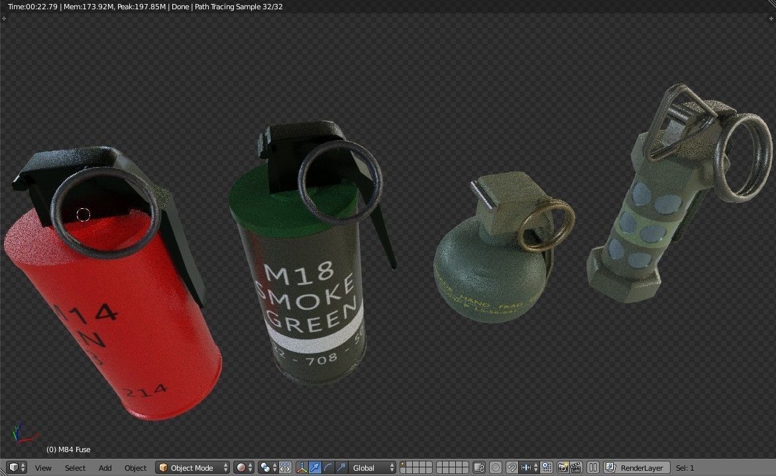The width and height of the screenshot is (776, 476).
Task: Open the pivot point selector
Action: point(268,467)
